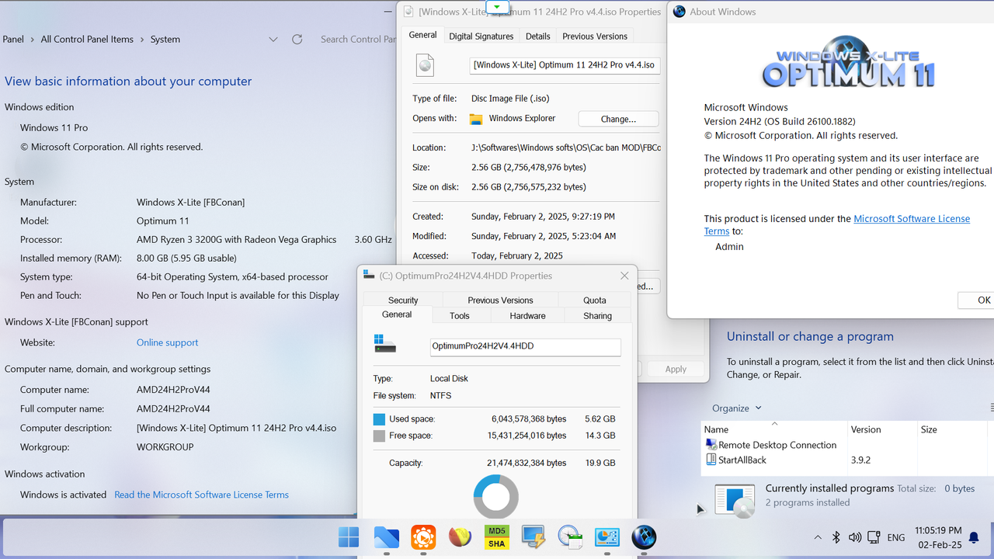Open the Tools tab in drive properties
This screenshot has width=994, height=559.
460,315
